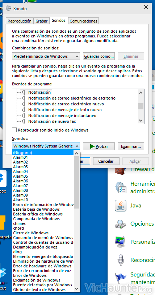This screenshot has width=155, height=295.
Task: Open the Herramientas administrativas icon
Action: click(121, 187)
